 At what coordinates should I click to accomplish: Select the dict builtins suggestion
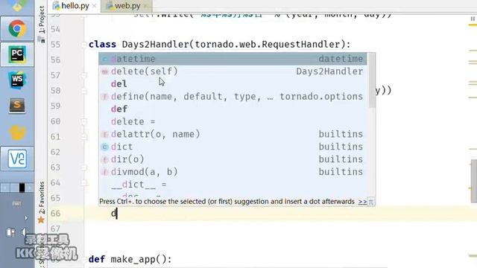point(233,147)
